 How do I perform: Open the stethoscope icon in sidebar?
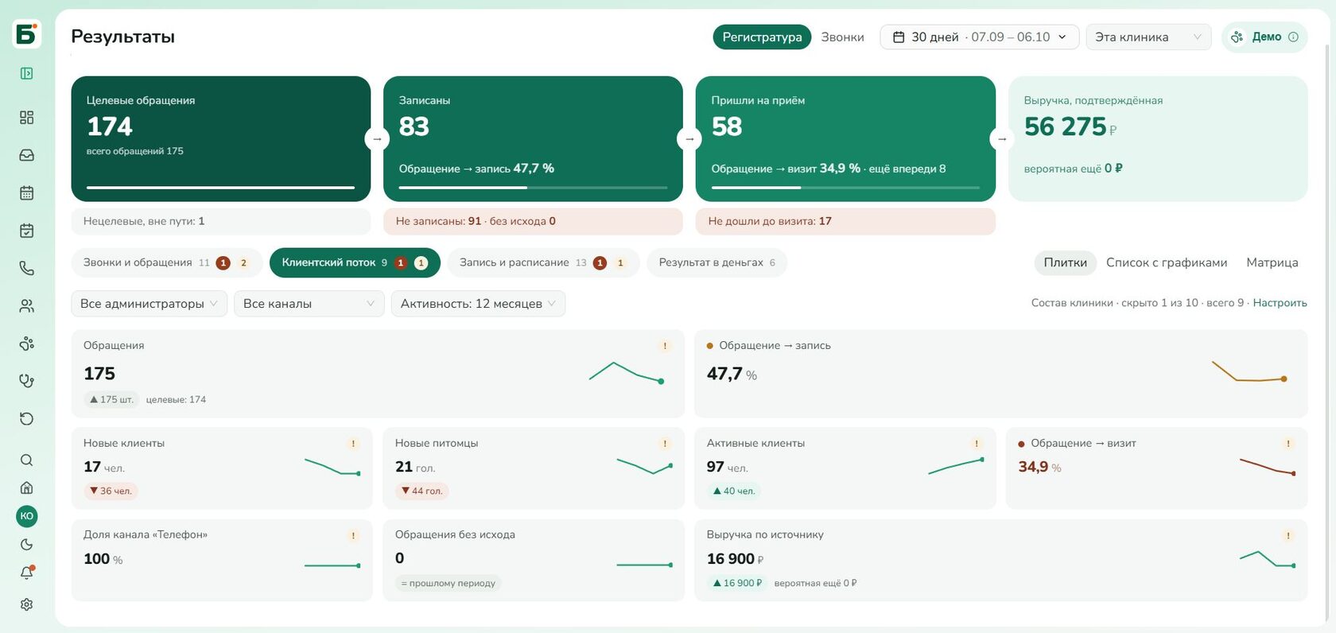click(26, 381)
